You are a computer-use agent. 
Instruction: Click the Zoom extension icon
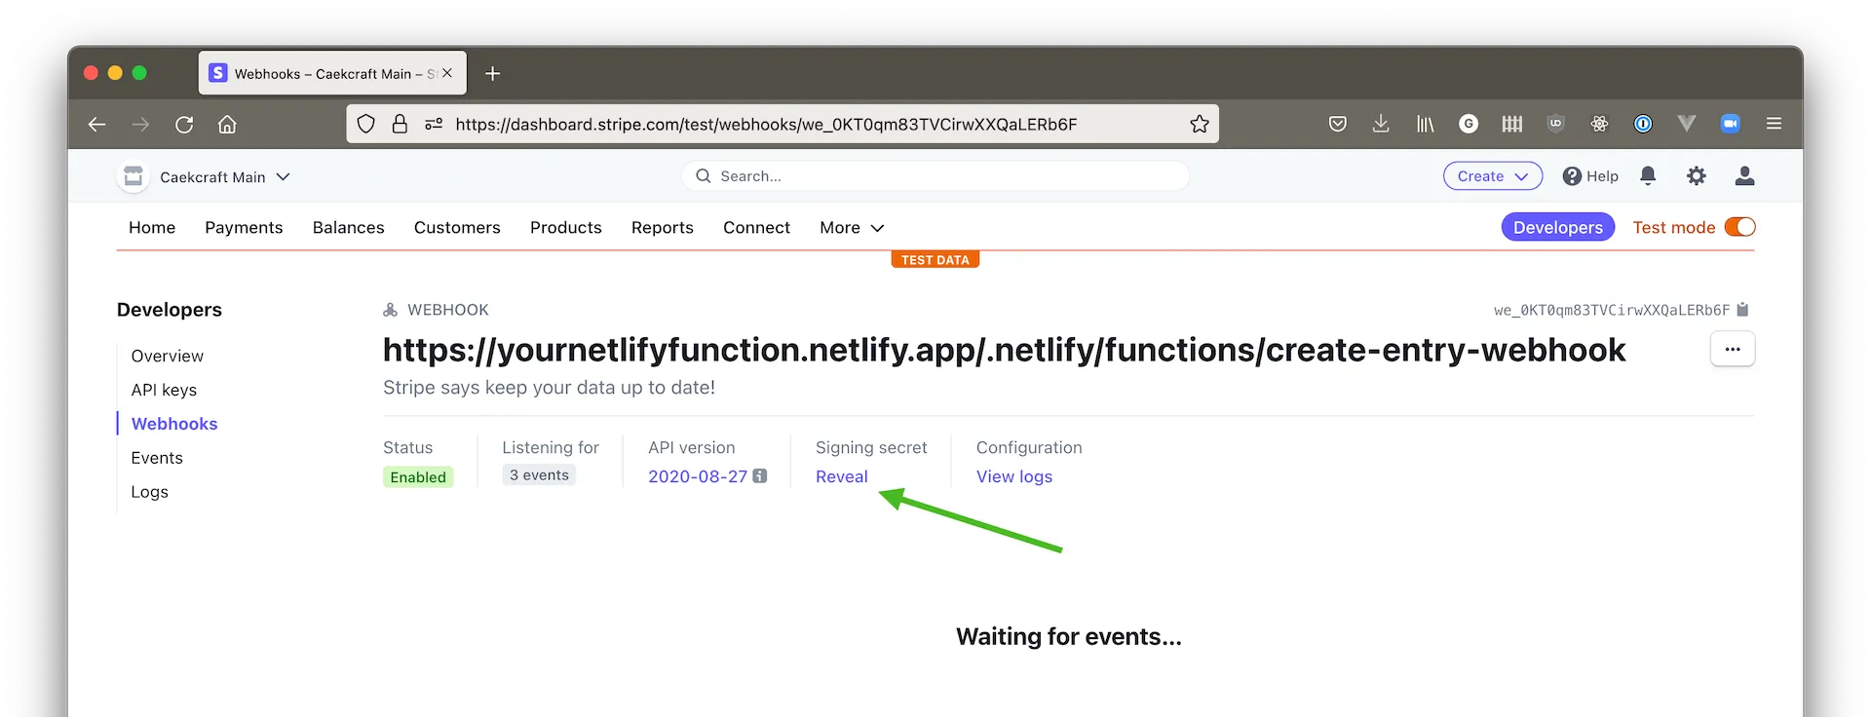(1731, 124)
